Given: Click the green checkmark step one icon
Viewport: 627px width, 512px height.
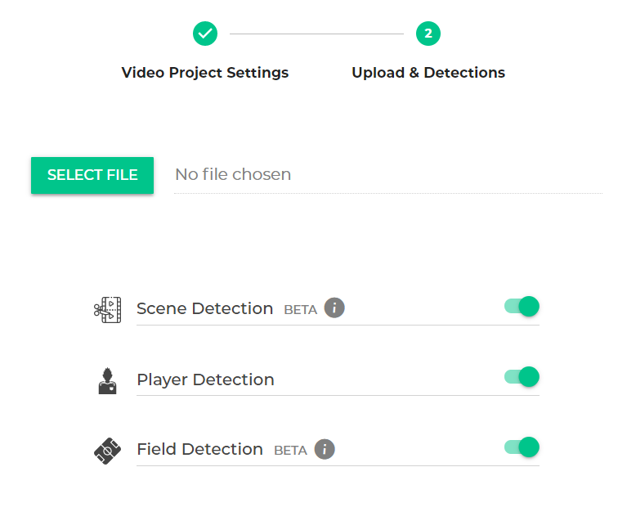Looking at the screenshot, I should [x=205, y=34].
